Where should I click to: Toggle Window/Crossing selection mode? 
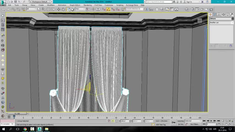coord(53,9)
